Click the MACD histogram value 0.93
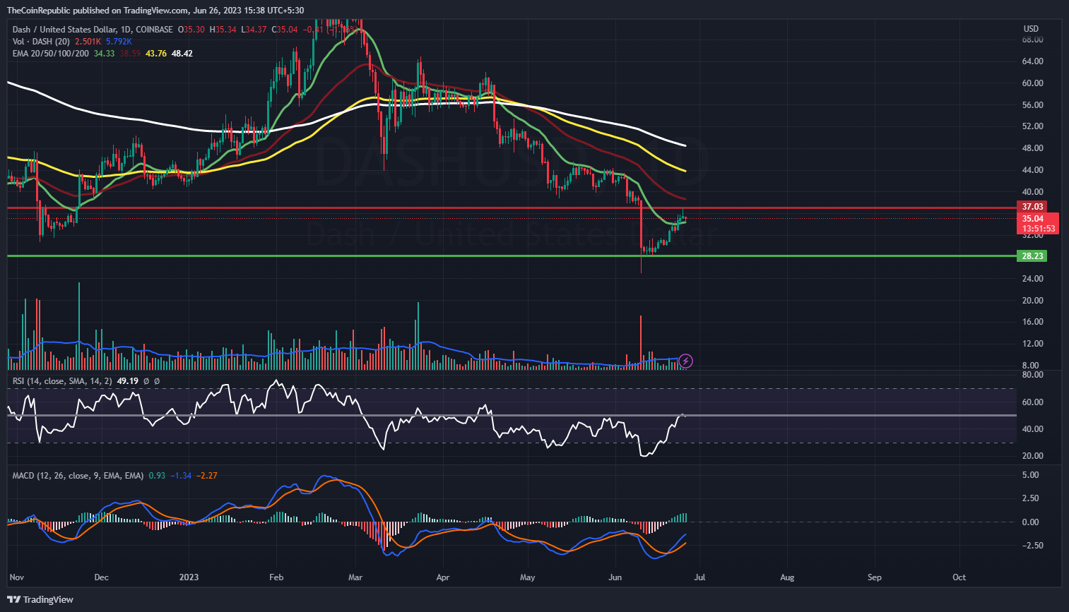1069x612 pixels. [156, 476]
